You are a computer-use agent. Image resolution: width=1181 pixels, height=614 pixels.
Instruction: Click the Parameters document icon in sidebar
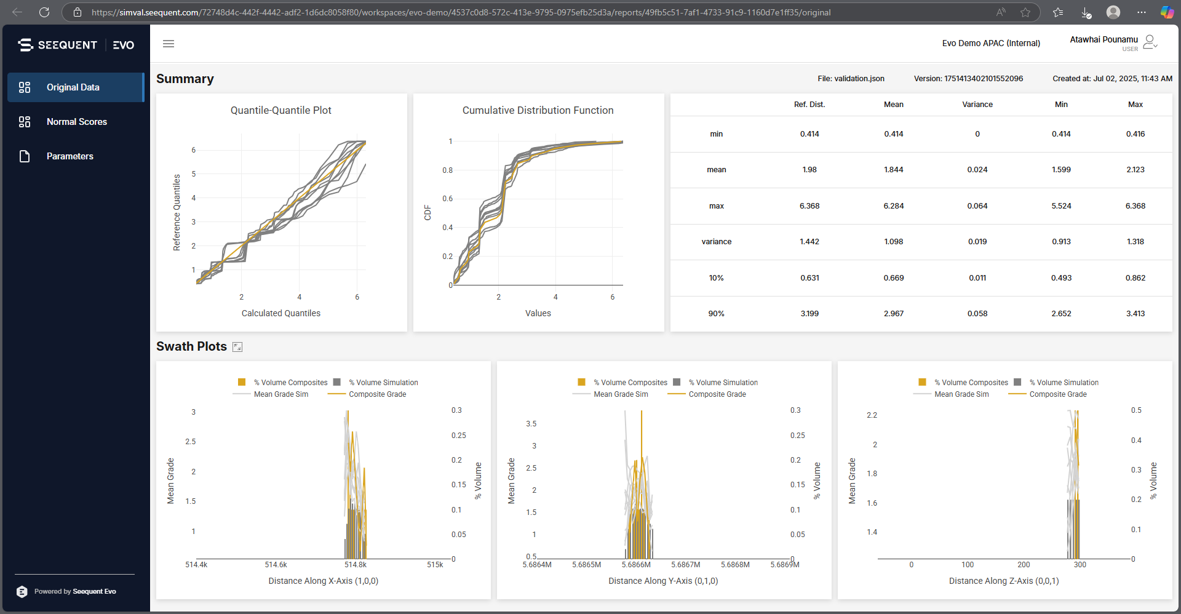(25, 156)
